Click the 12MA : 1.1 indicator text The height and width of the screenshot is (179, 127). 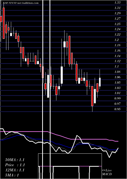pos(15,170)
